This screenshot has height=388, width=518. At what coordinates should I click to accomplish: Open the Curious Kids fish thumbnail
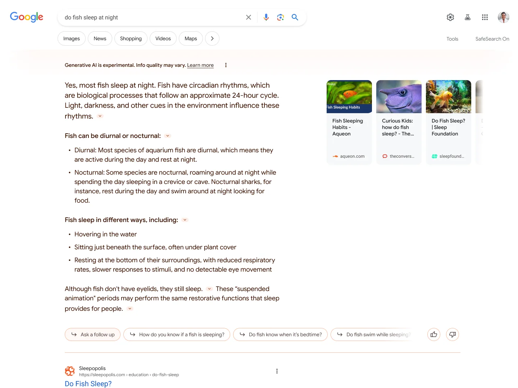399,97
